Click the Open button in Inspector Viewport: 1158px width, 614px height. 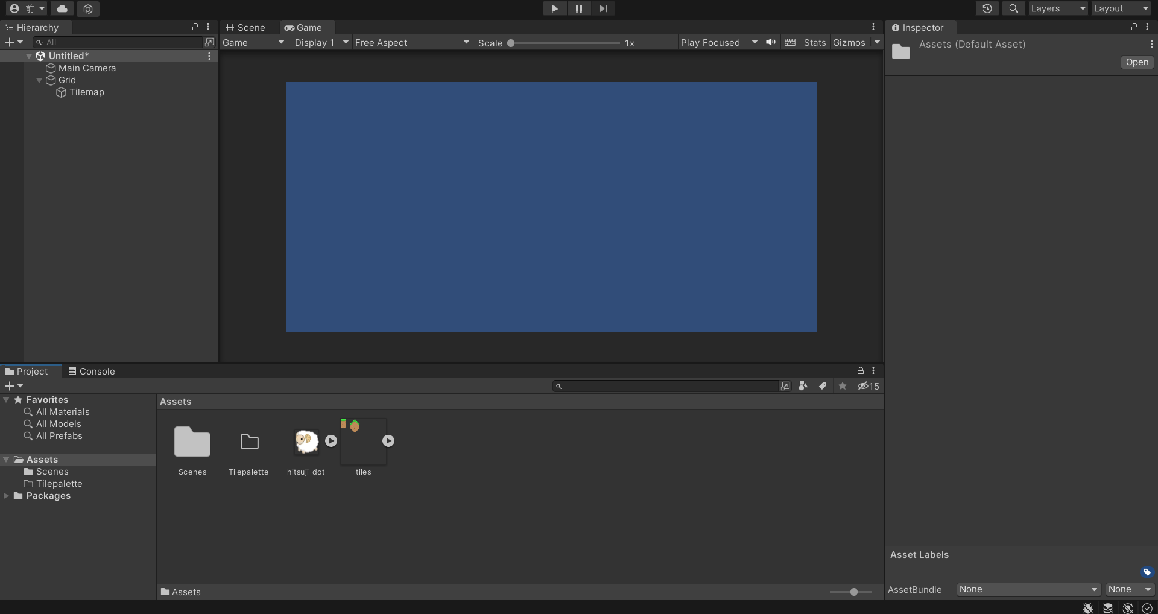point(1137,62)
